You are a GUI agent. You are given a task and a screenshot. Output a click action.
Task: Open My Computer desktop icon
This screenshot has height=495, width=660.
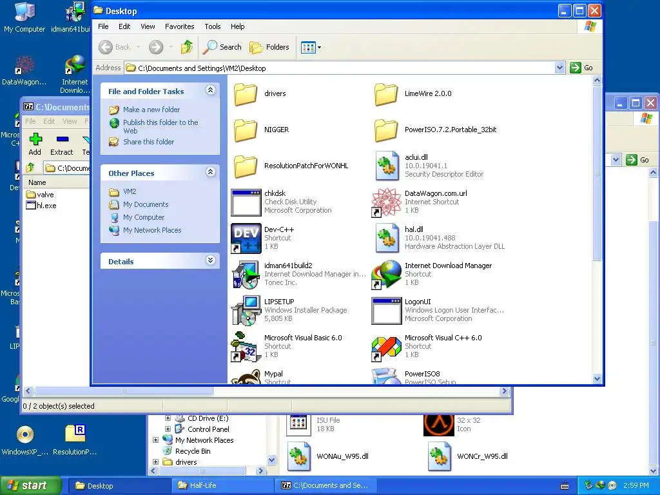[24, 17]
